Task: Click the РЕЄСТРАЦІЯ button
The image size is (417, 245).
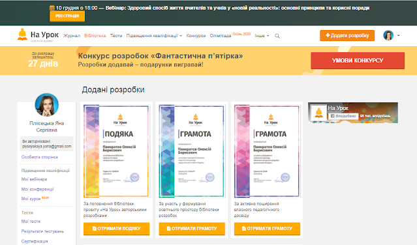Action: [x=67, y=16]
